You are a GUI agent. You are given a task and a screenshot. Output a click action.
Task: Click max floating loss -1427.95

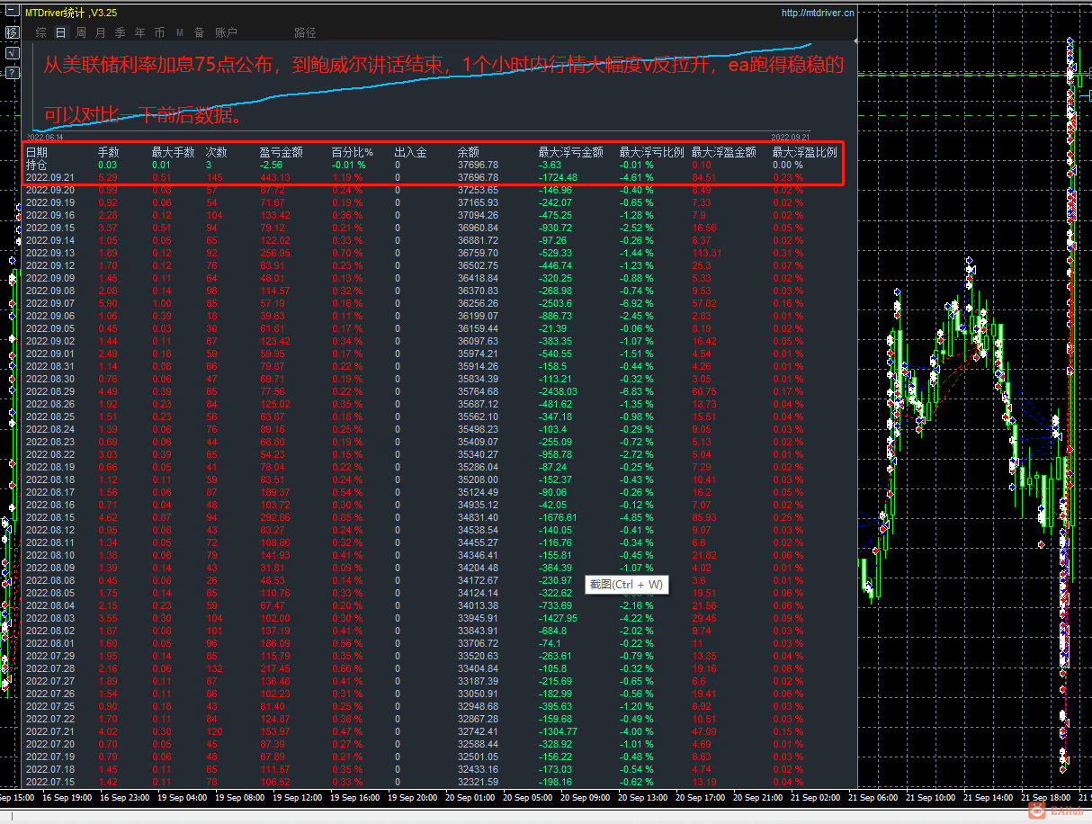(558, 619)
